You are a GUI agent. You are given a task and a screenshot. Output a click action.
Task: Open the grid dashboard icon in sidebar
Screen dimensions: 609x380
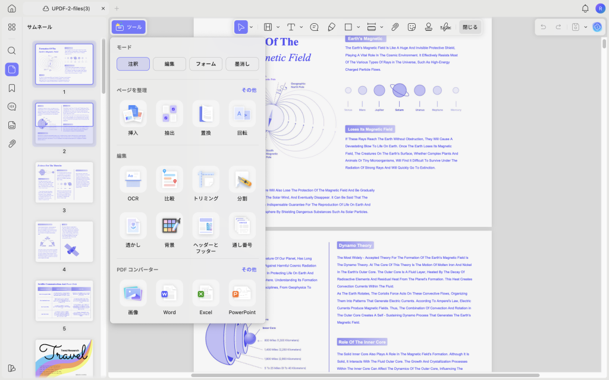[x=12, y=27]
